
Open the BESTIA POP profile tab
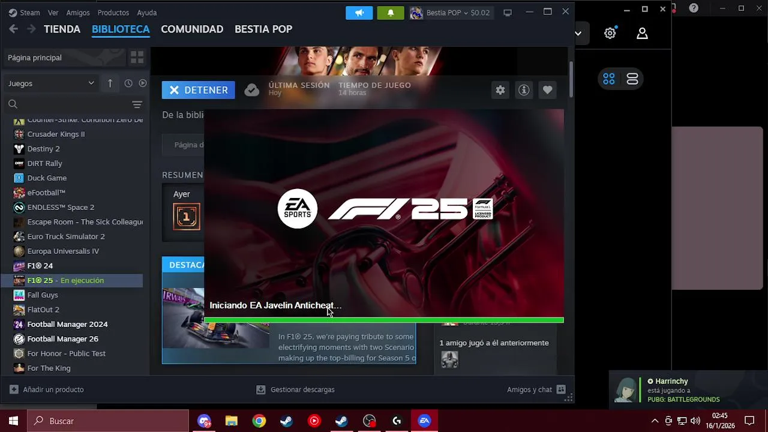click(263, 29)
